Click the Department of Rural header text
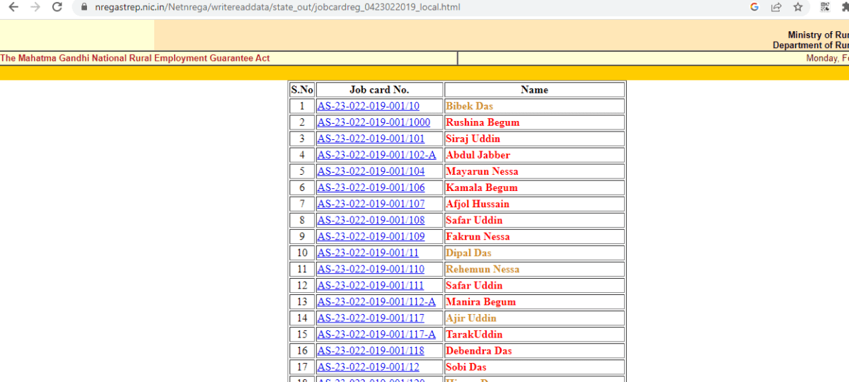This screenshot has width=849, height=382. pos(811,45)
